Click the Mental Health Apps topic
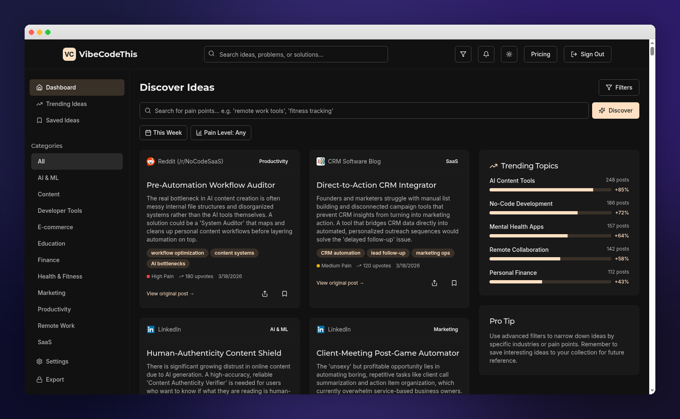Screen dimensions: 680x419 click(x=517, y=227)
